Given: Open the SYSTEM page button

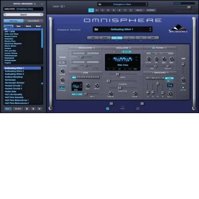Looking at the screenshot, I should (x=151, y=10).
